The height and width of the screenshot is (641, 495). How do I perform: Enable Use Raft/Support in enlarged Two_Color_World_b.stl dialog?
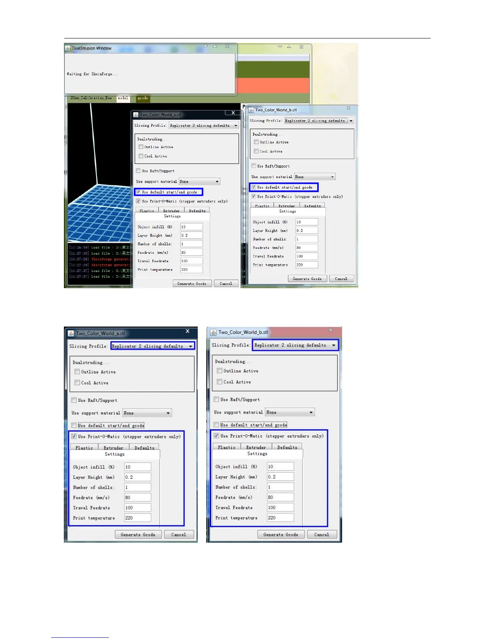(x=216, y=399)
